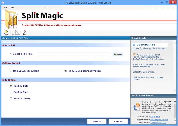This screenshot has height=126, width=178.
Task: Click the Select a PST File path field
Action: tap(74, 55)
